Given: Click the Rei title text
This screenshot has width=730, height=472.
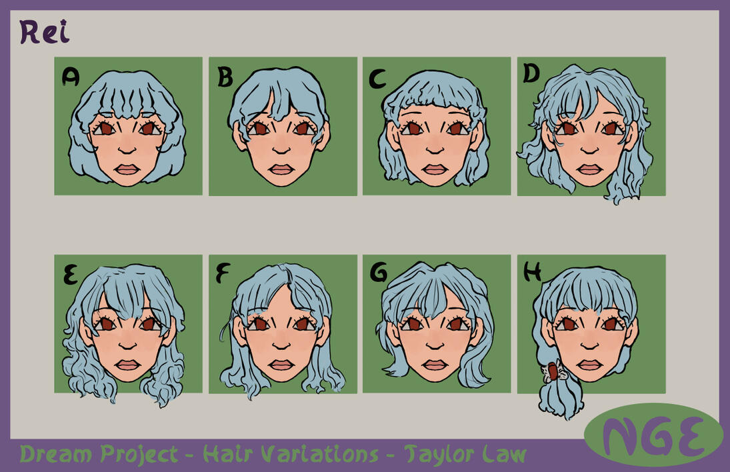Looking at the screenshot, I should click(45, 32).
